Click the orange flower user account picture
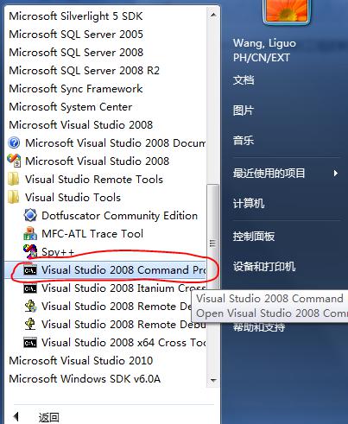Screen dimensions: 348x424 click(287, 11)
